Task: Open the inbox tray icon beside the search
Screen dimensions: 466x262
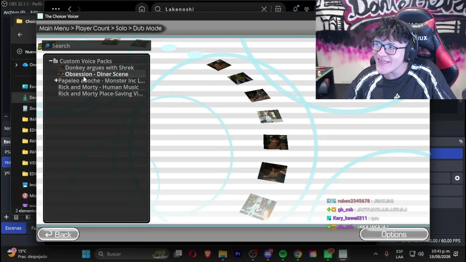Action: (278, 9)
